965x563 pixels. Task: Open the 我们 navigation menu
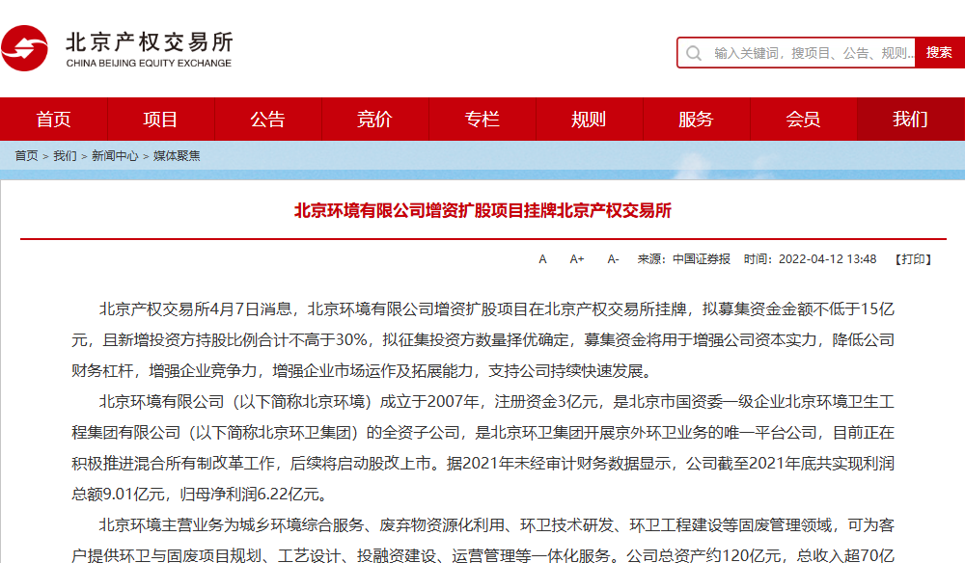[x=910, y=120]
